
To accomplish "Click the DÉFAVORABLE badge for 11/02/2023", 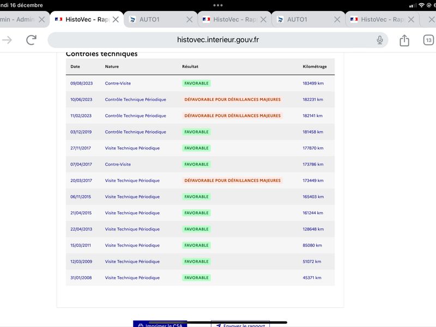I will [x=233, y=116].
